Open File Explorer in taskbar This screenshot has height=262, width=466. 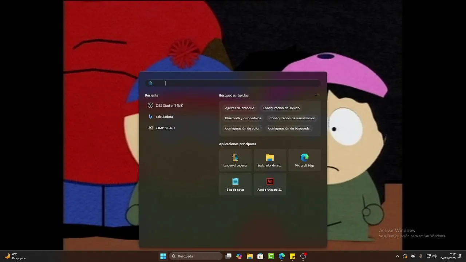(250, 256)
